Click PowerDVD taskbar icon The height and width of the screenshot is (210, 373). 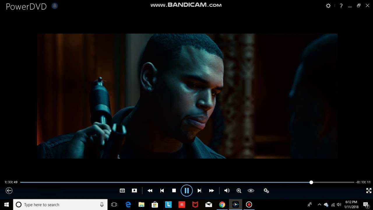[235, 204]
